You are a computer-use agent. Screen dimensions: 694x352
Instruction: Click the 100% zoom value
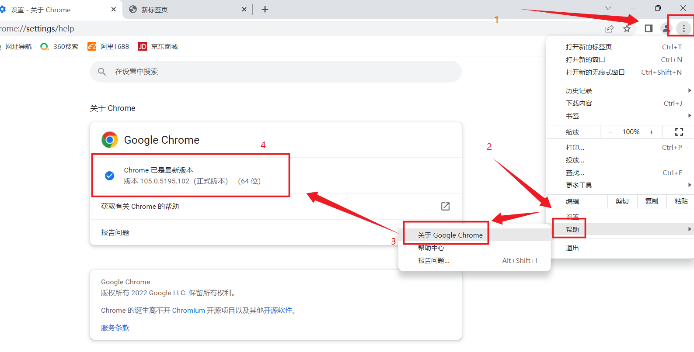[x=631, y=132]
